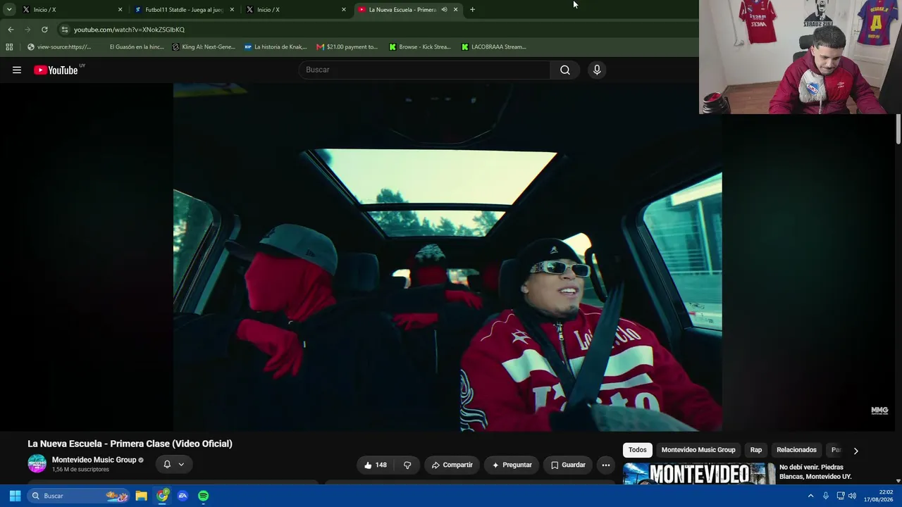This screenshot has width=902, height=507.
Task: Click the Windows taskbar search box
Action: [x=79, y=496]
